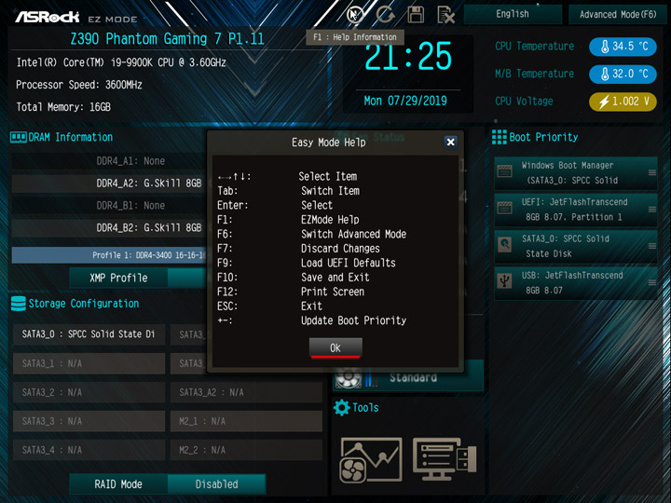Click the UEFI JetFlashTranscend reorder handle
This screenshot has height=503, width=671.
click(x=651, y=210)
